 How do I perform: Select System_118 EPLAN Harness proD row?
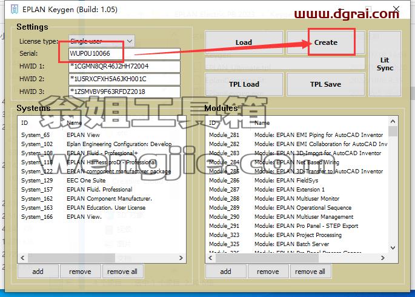coord(102,162)
